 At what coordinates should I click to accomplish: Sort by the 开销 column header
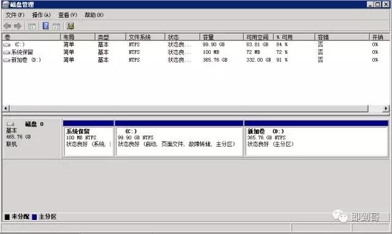coord(380,37)
